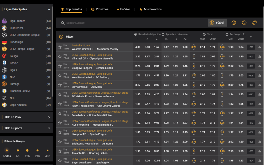This screenshot has height=165, width=264.
Task: Select the basketball sport filter icon
Action: coord(234,22)
